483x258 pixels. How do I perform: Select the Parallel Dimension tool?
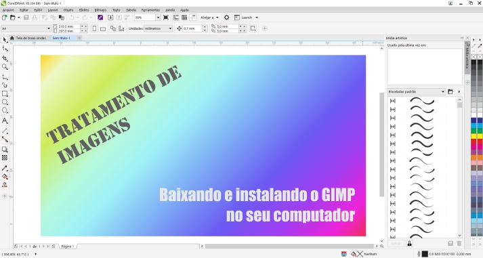click(5, 131)
